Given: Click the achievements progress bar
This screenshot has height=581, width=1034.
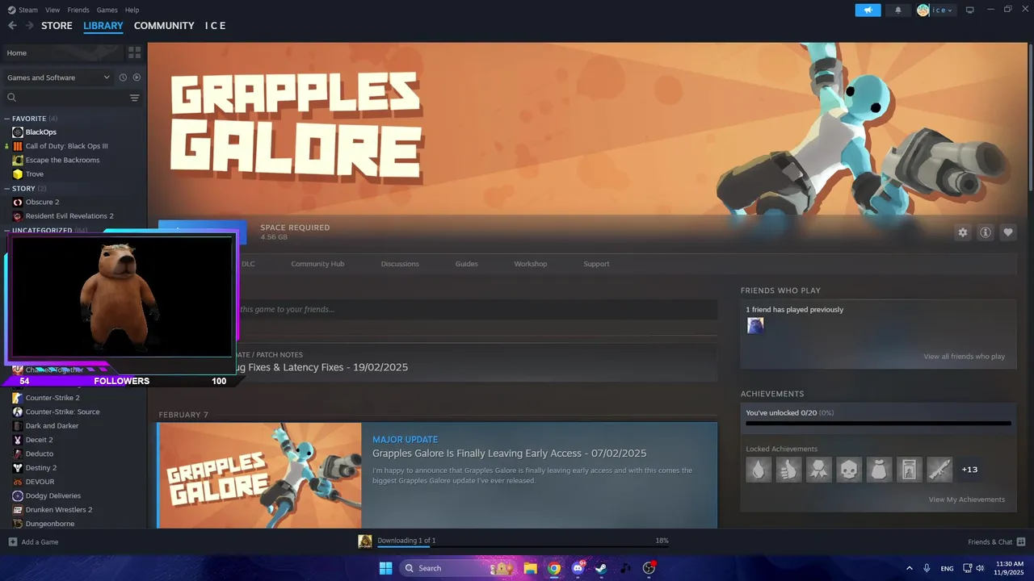Looking at the screenshot, I should [878, 423].
